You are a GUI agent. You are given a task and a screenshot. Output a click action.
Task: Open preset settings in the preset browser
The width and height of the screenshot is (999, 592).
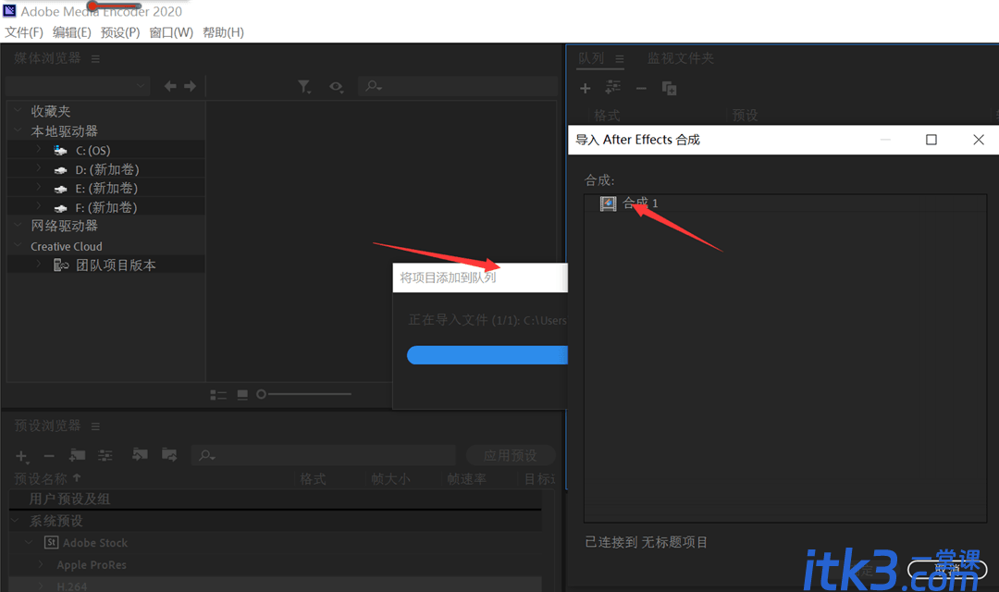[105, 455]
